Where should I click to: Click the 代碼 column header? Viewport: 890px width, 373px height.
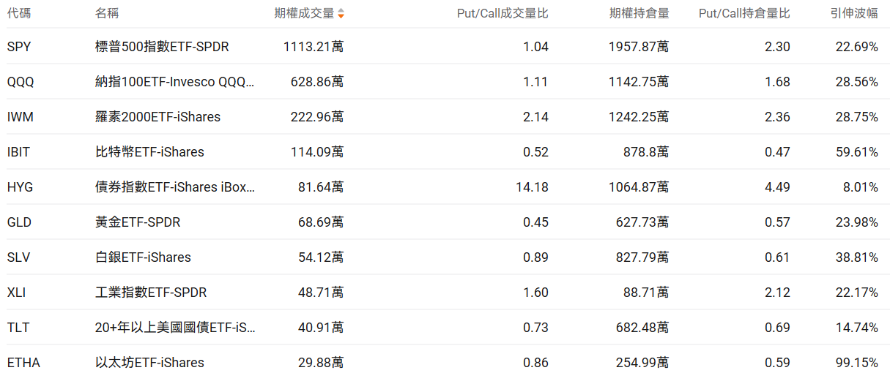click(19, 13)
